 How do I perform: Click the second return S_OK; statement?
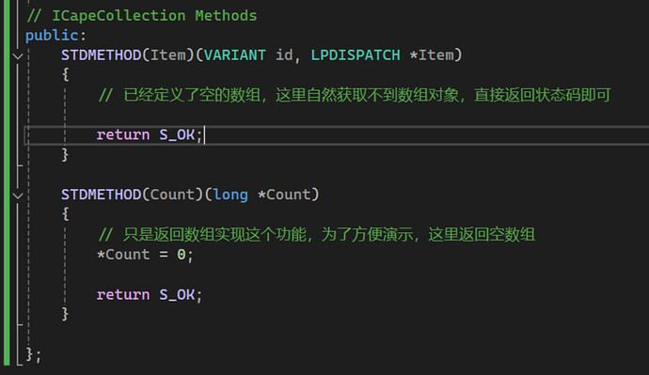click(150, 295)
